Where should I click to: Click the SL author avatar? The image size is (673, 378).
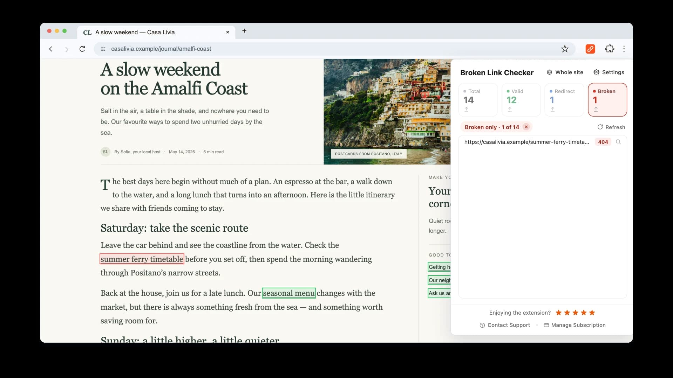106,152
